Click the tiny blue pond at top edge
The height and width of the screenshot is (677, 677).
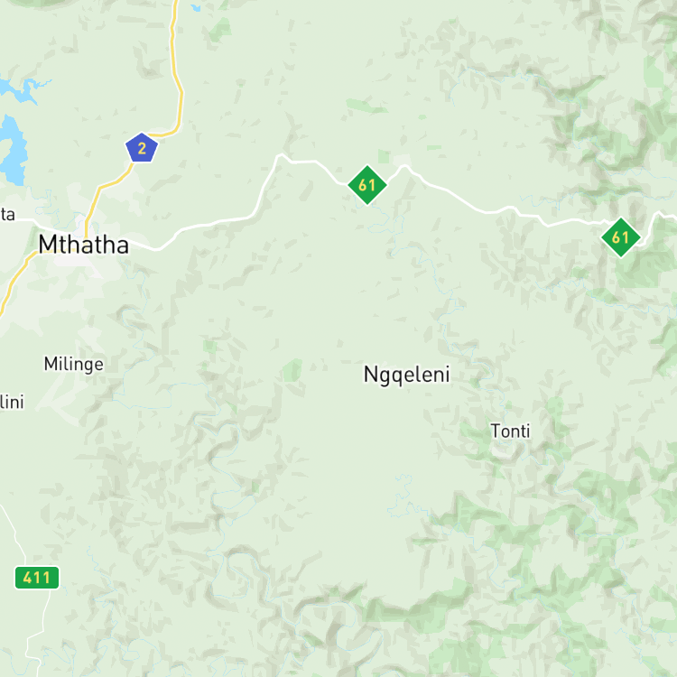pyautogui.click(x=196, y=7)
